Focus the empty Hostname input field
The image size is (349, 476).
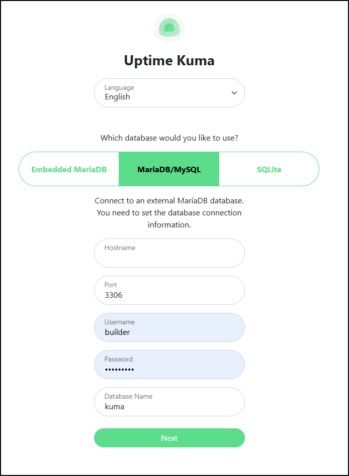pos(169,253)
